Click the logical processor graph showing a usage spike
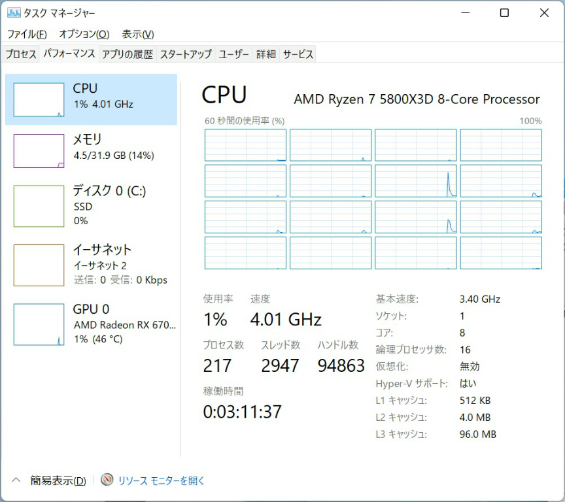The image size is (565, 502). (415, 181)
